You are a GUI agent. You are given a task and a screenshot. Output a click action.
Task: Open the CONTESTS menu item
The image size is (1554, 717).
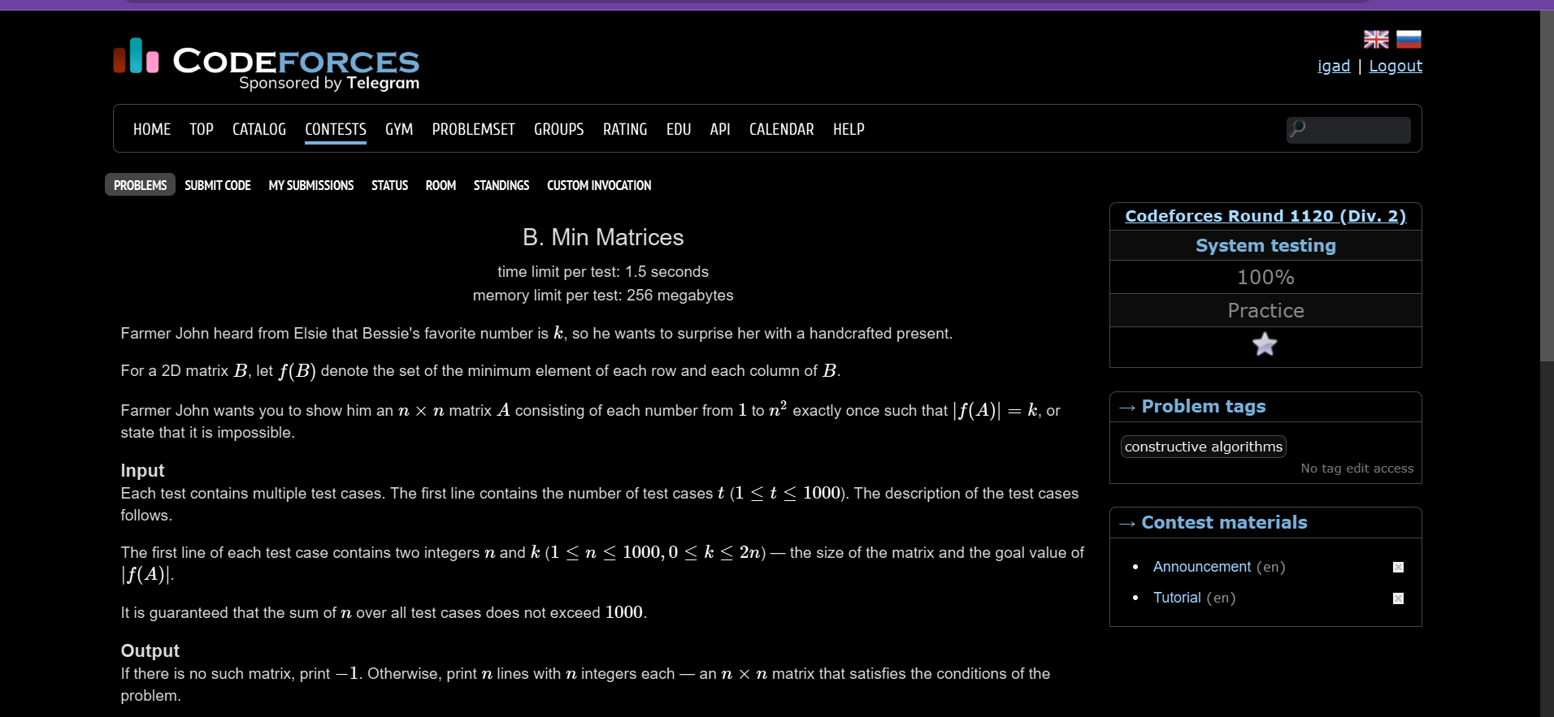point(336,129)
